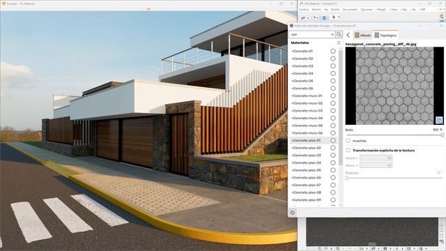Open the Diseño menu in Archicad
Viewport: 446px width, 251px height.
coord(335,9)
